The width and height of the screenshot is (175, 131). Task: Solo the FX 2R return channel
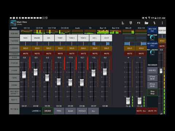pos(141,48)
